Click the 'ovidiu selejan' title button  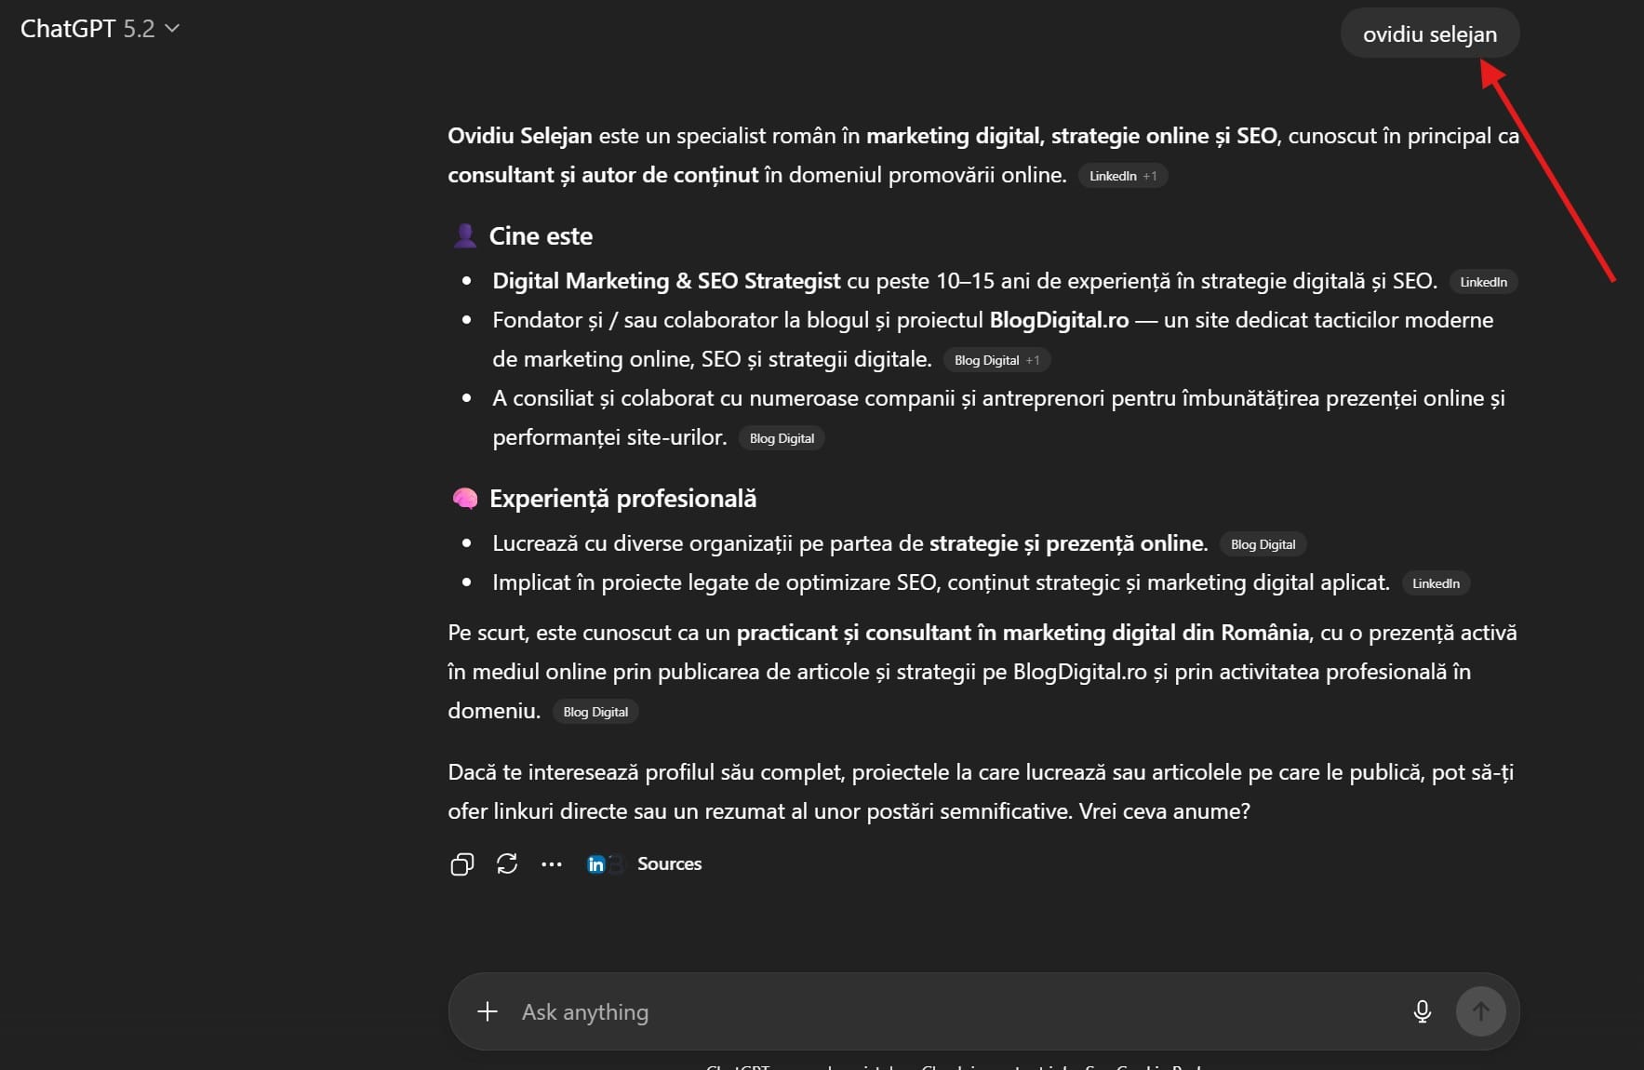1429,33
